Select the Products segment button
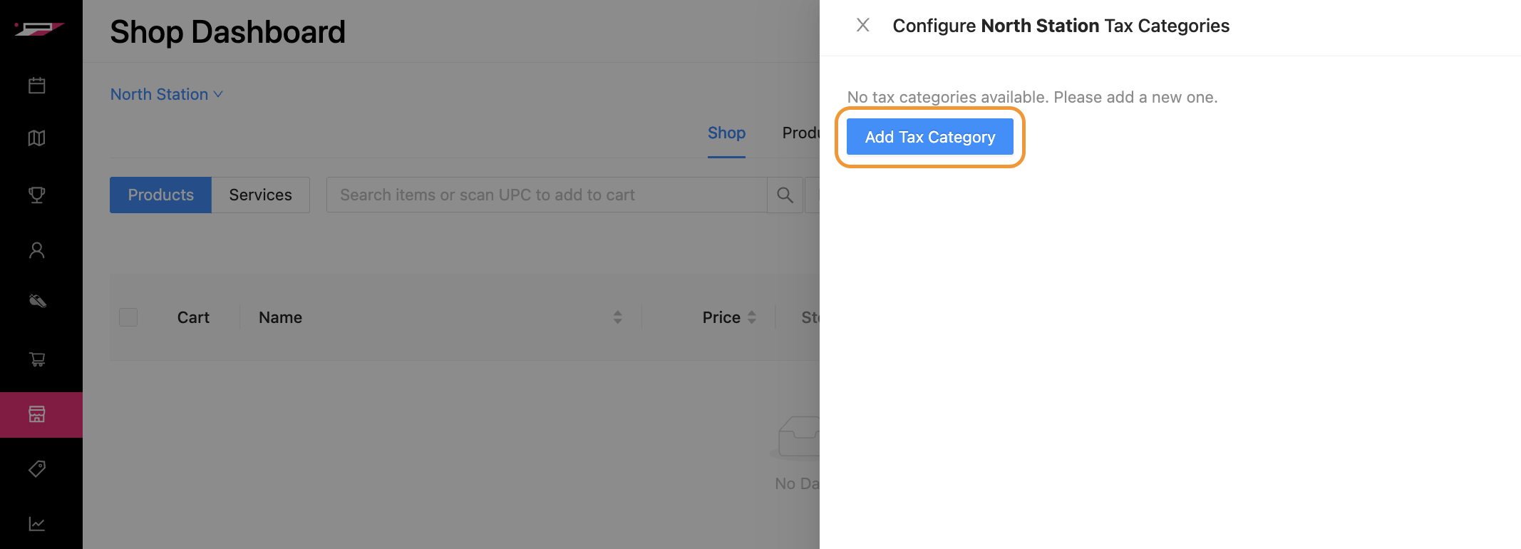This screenshot has width=1521, height=549. pos(160,195)
